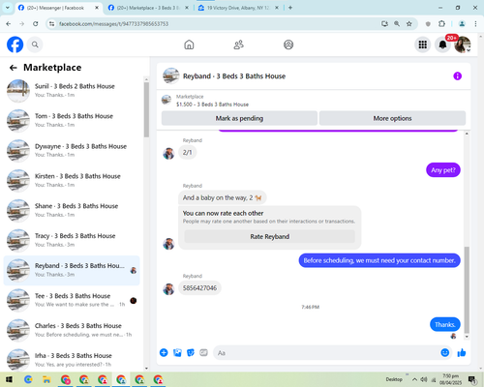Click the plus icon to open more actions
The image size is (484, 387).
coord(164,352)
